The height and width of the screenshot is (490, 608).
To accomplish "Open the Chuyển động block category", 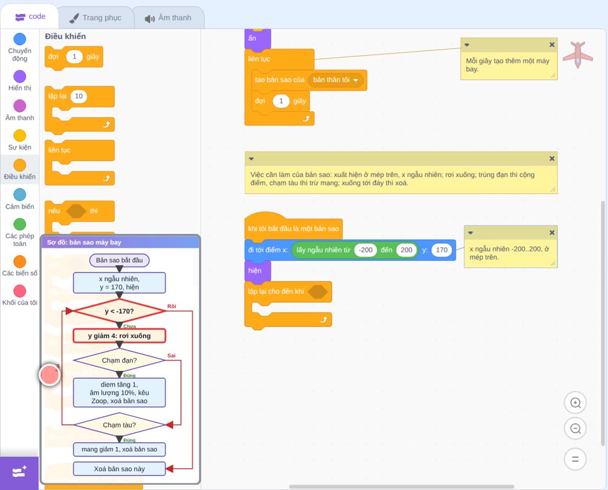I will [x=19, y=47].
